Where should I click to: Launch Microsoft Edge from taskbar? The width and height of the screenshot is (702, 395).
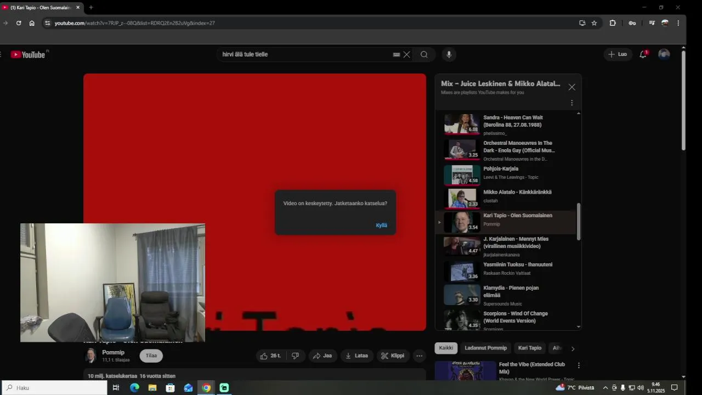click(134, 388)
